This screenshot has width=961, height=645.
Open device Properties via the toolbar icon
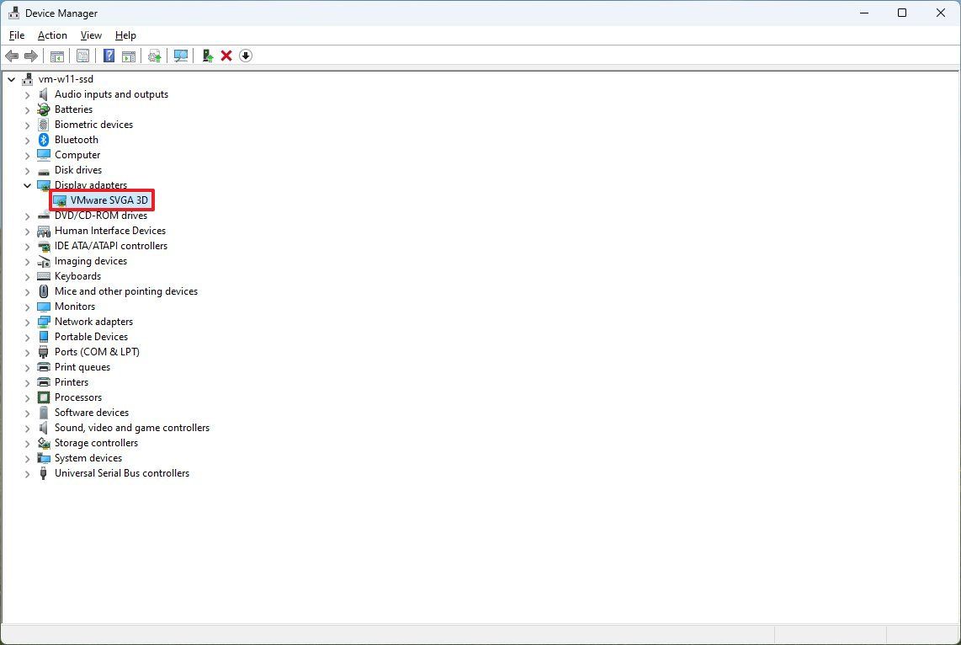pos(83,56)
